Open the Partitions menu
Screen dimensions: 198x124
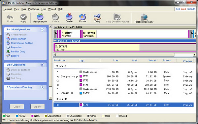pos(33,9)
